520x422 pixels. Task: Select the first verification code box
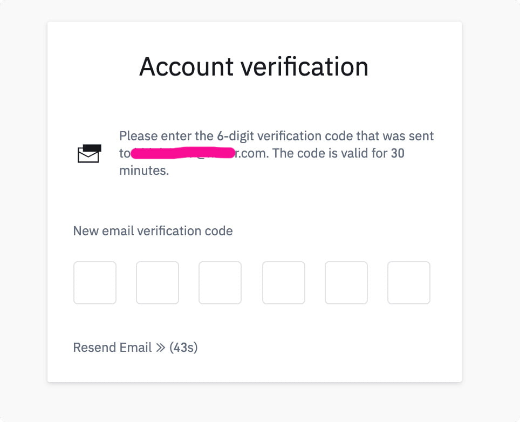coord(95,282)
